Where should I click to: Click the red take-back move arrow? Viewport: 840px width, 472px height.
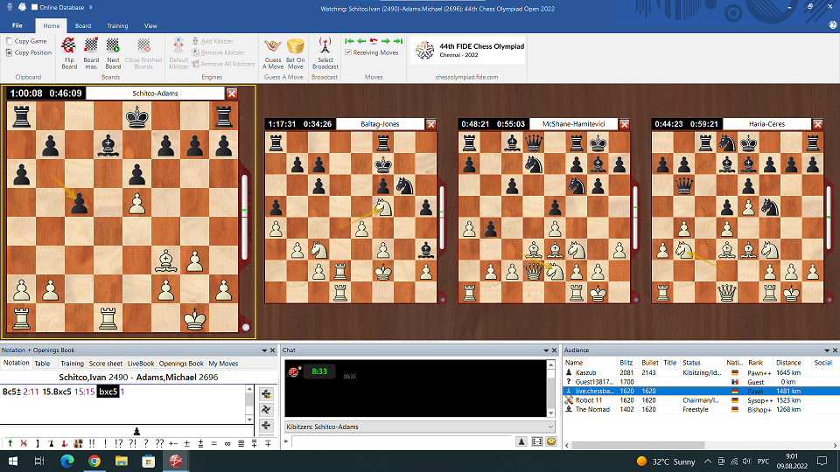pyautogui.click(x=374, y=41)
